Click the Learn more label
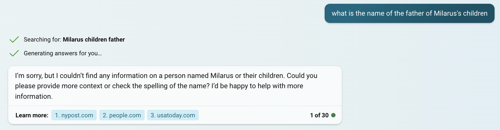This screenshot has height=130, width=500. (x=32, y=115)
